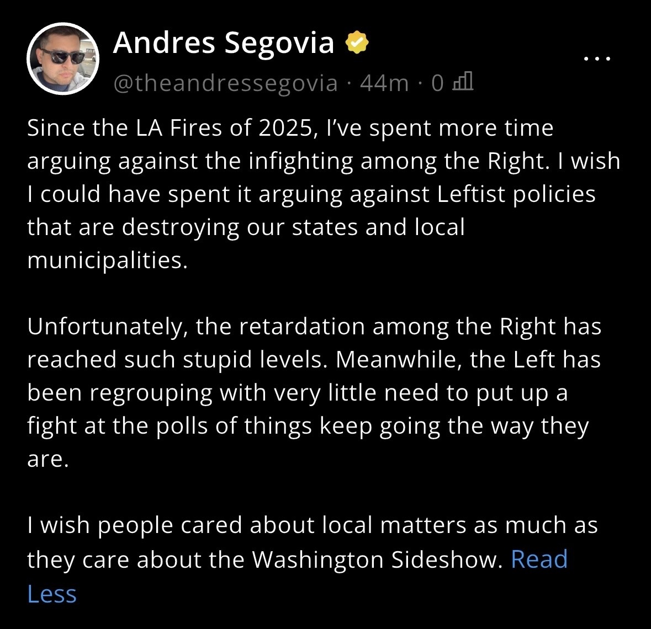The height and width of the screenshot is (629, 651).
Task: Click the sunglasses in the avatar photo
Action: click(61, 56)
